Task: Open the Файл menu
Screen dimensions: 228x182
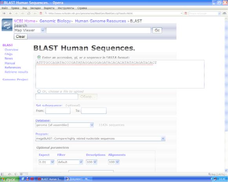Action: point(4,8)
